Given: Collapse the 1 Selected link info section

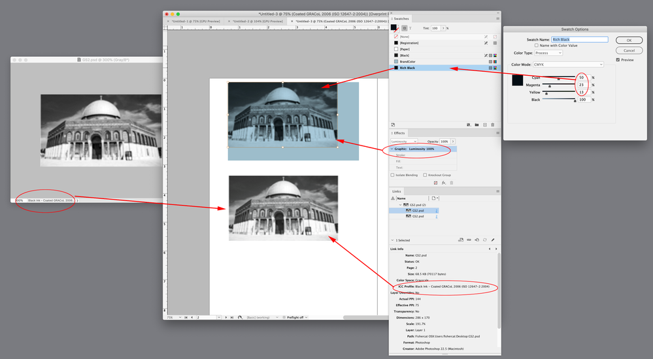Looking at the screenshot, I should [392, 240].
